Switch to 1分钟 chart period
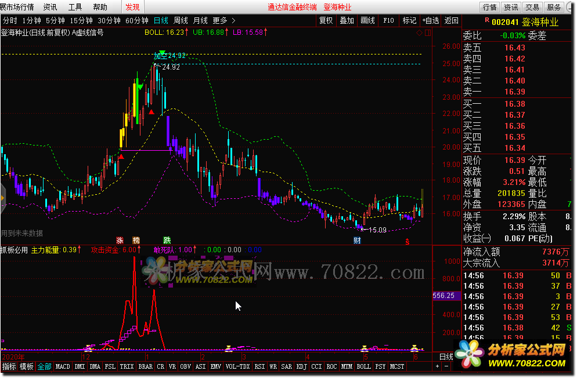 click(32, 20)
